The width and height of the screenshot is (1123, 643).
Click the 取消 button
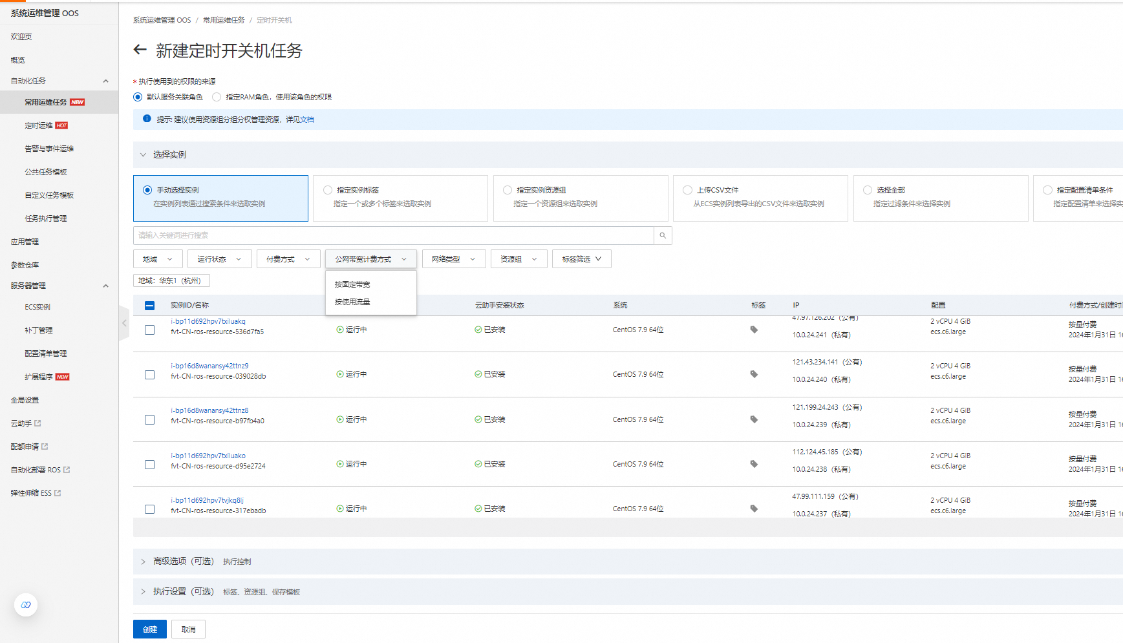188,629
